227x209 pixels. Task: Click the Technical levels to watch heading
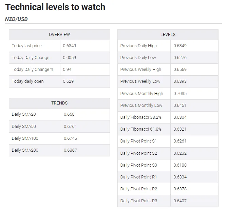point(55,7)
